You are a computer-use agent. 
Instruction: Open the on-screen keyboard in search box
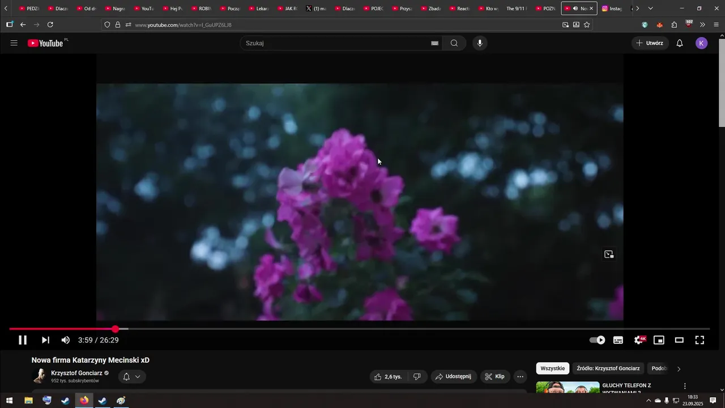click(x=435, y=43)
